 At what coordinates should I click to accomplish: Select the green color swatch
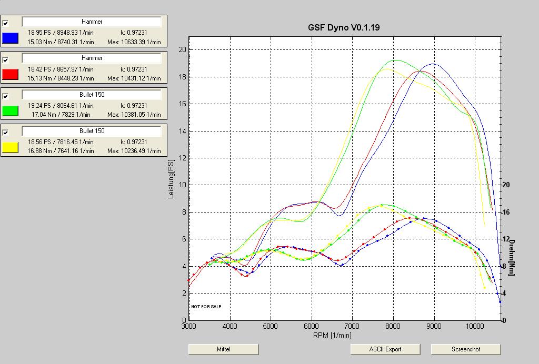point(11,110)
